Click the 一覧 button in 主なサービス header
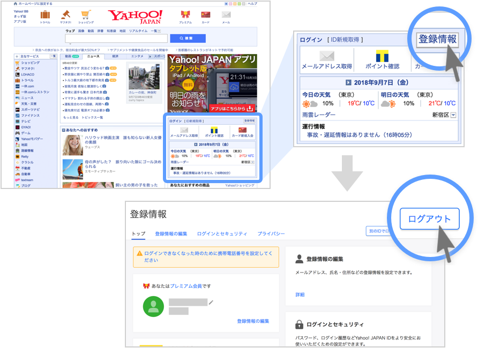The image size is (478, 348). 53,56
